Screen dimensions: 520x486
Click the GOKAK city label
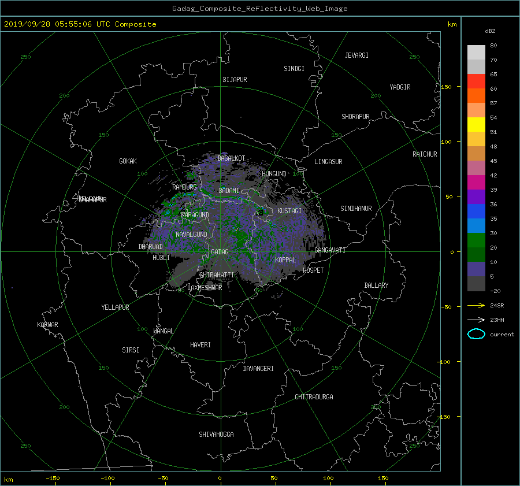click(x=128, y=161)
